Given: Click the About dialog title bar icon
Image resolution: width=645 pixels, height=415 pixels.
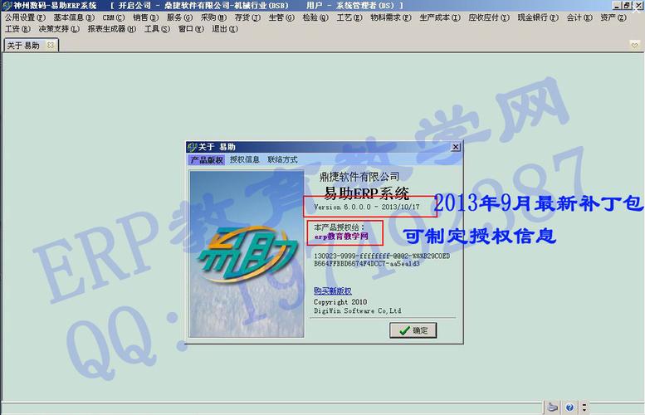Looking at the screenshot, I should (x=193, y=147).
